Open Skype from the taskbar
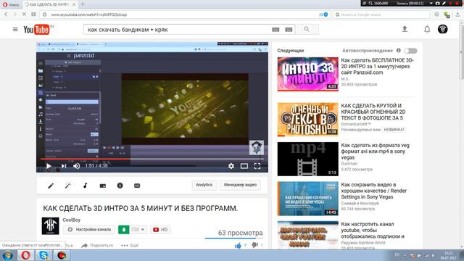The image size is (464, 261). click(43, 255)
